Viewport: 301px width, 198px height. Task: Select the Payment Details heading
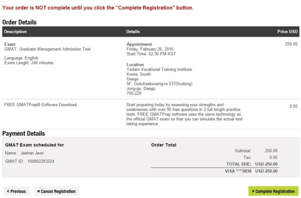pyautogui.click(x=23, y=134)
